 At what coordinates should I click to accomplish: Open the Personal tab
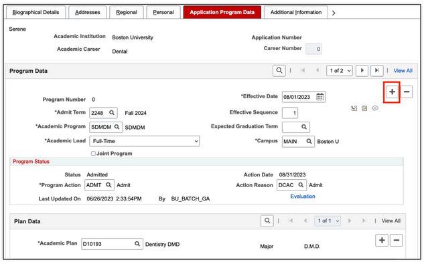163,13
